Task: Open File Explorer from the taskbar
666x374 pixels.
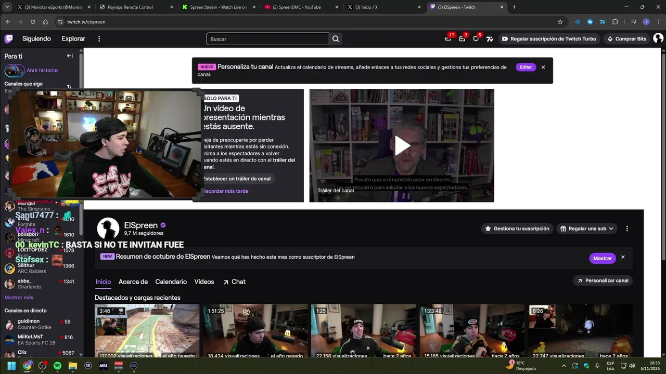Action: click(x=72, y=366)
